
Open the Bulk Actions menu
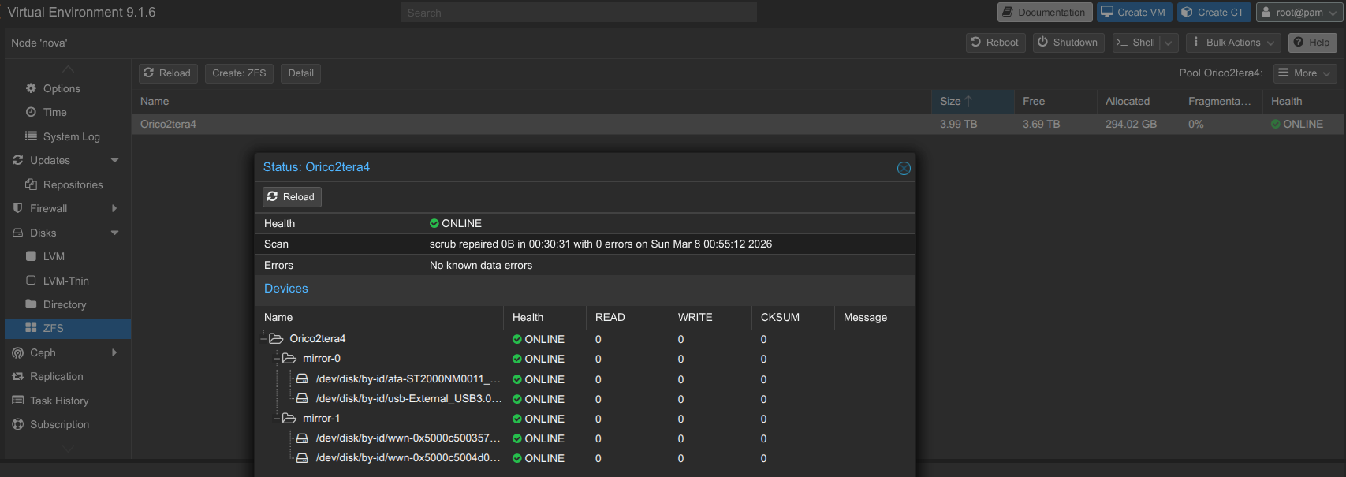tap(1233, 43)
